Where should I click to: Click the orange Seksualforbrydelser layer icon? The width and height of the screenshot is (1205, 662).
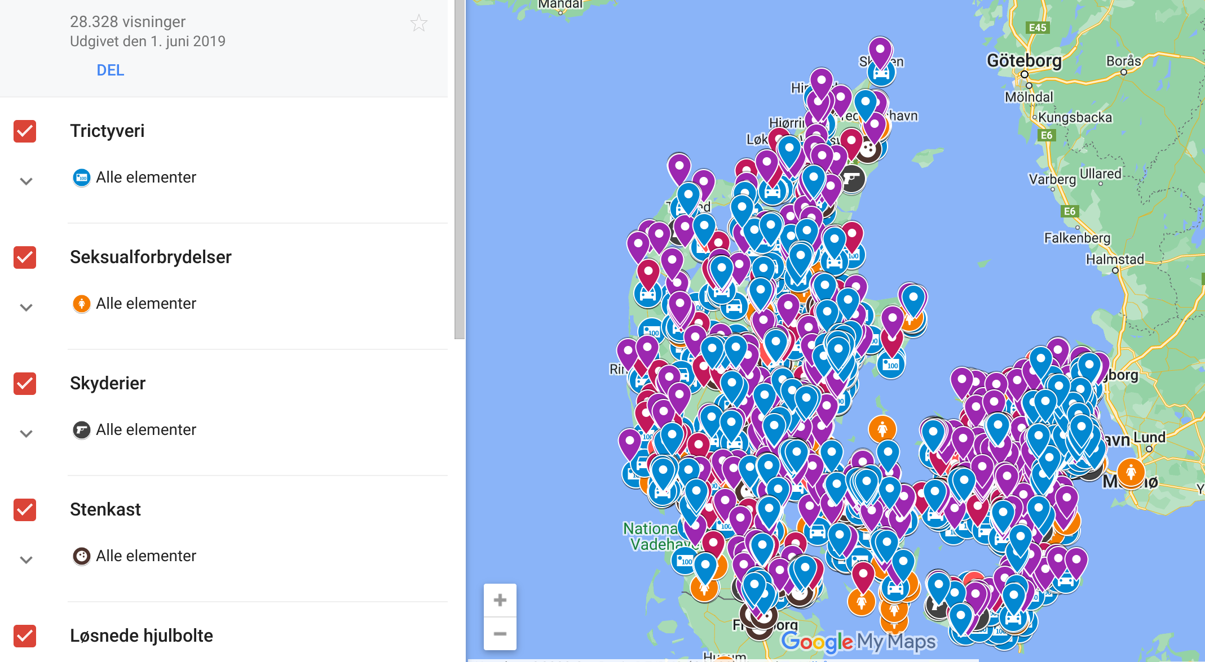tap(82, 304)
